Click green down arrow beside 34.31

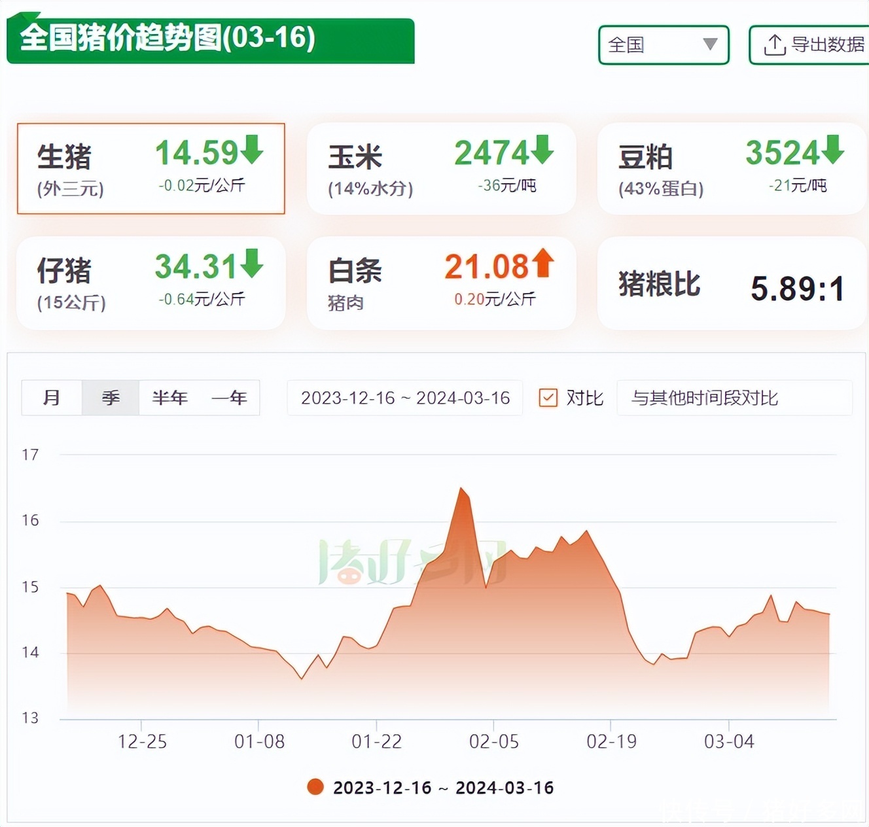[252, 264]
